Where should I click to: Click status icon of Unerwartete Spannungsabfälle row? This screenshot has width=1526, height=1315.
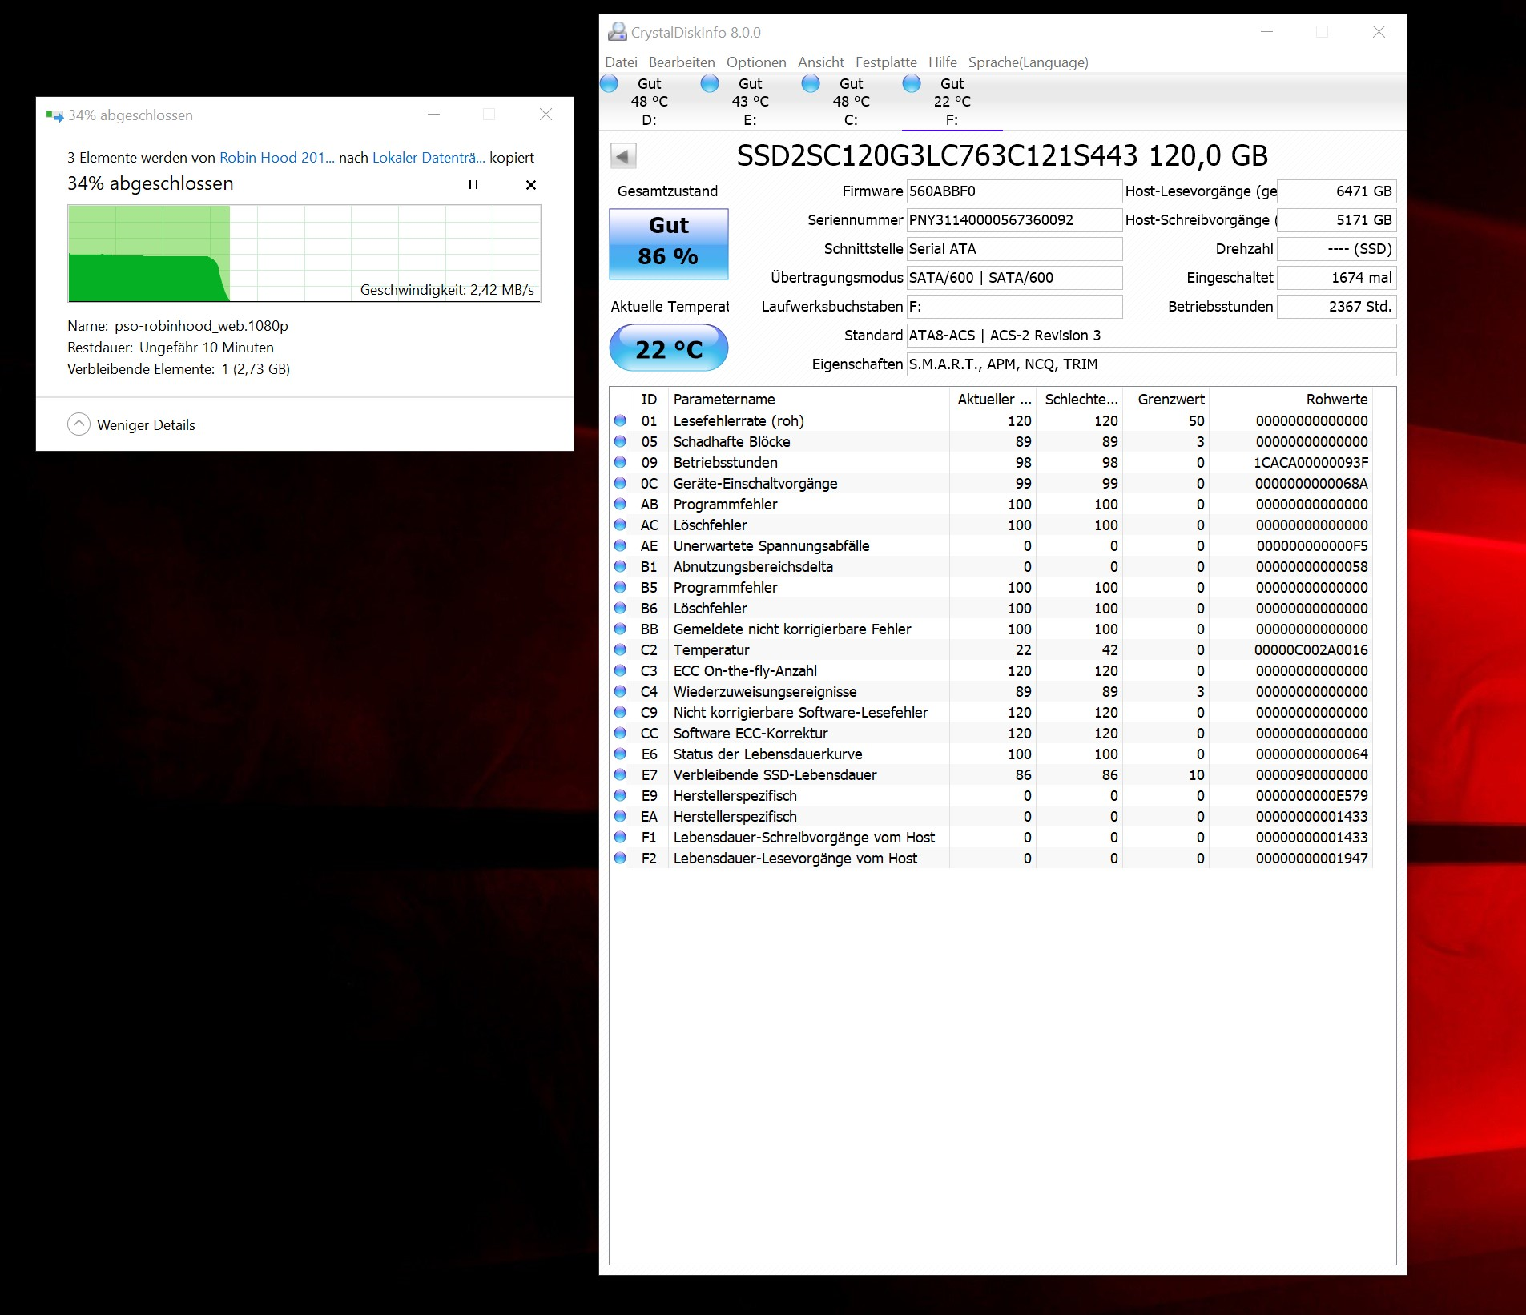(620, 545)
